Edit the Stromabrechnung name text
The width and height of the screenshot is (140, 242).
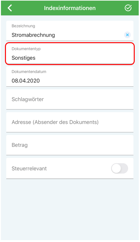point(33,35)
